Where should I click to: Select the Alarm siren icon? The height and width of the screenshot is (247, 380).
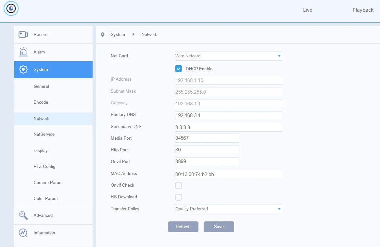pos(23,52)
